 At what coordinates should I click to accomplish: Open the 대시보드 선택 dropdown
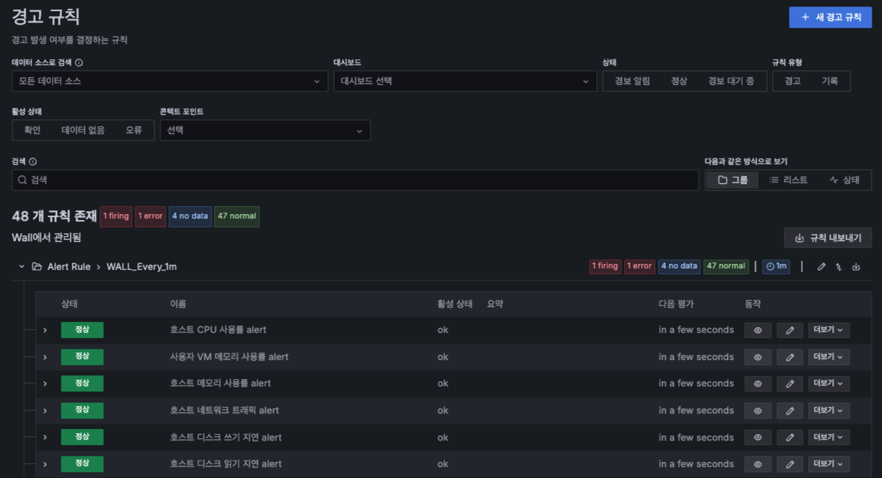pyautogui.click(x=465, y=81)
